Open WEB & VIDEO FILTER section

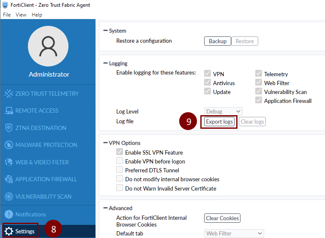(x=42, y=162)
